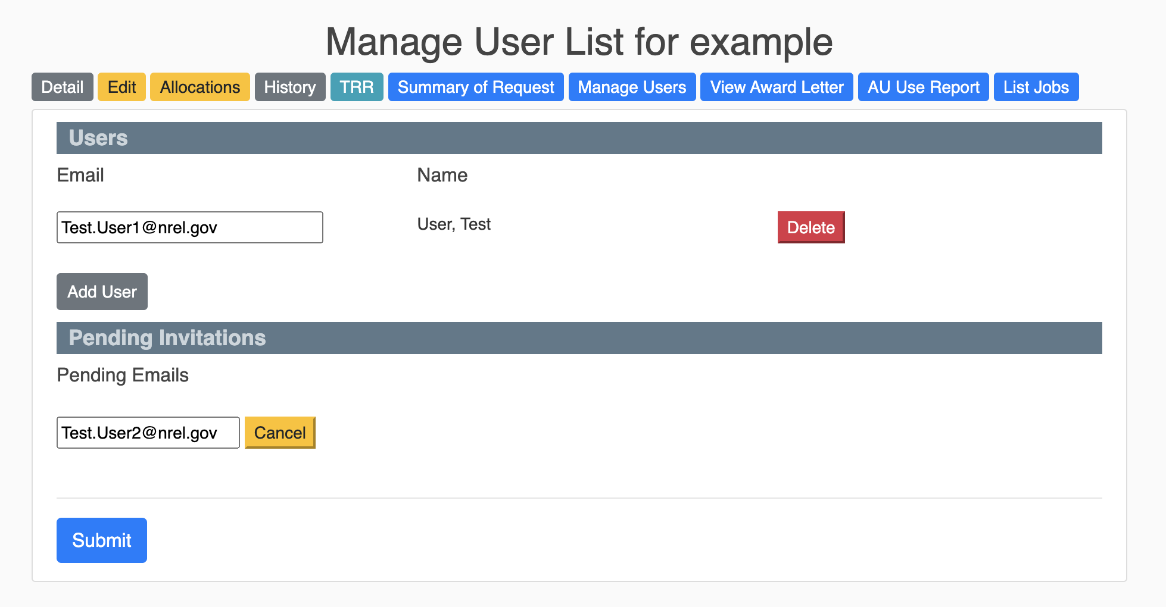Open the View Award Letter page
The height and width of the screenshot is (607, 1166).
pyautogui.click(x=777, y=87)
